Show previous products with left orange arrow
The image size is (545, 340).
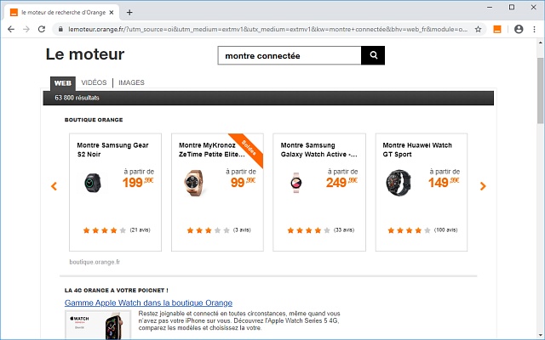click(54, 186)
